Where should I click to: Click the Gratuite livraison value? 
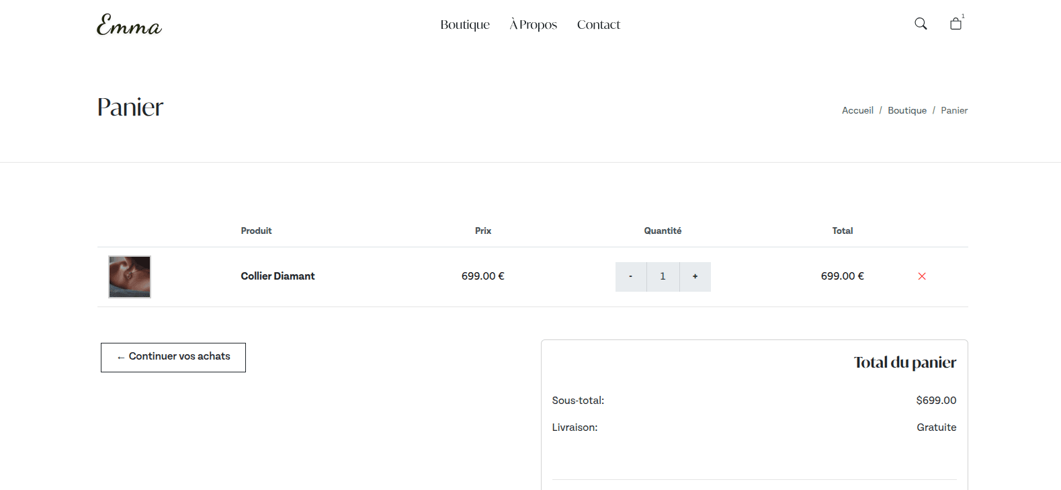click(x=936, y=427)
